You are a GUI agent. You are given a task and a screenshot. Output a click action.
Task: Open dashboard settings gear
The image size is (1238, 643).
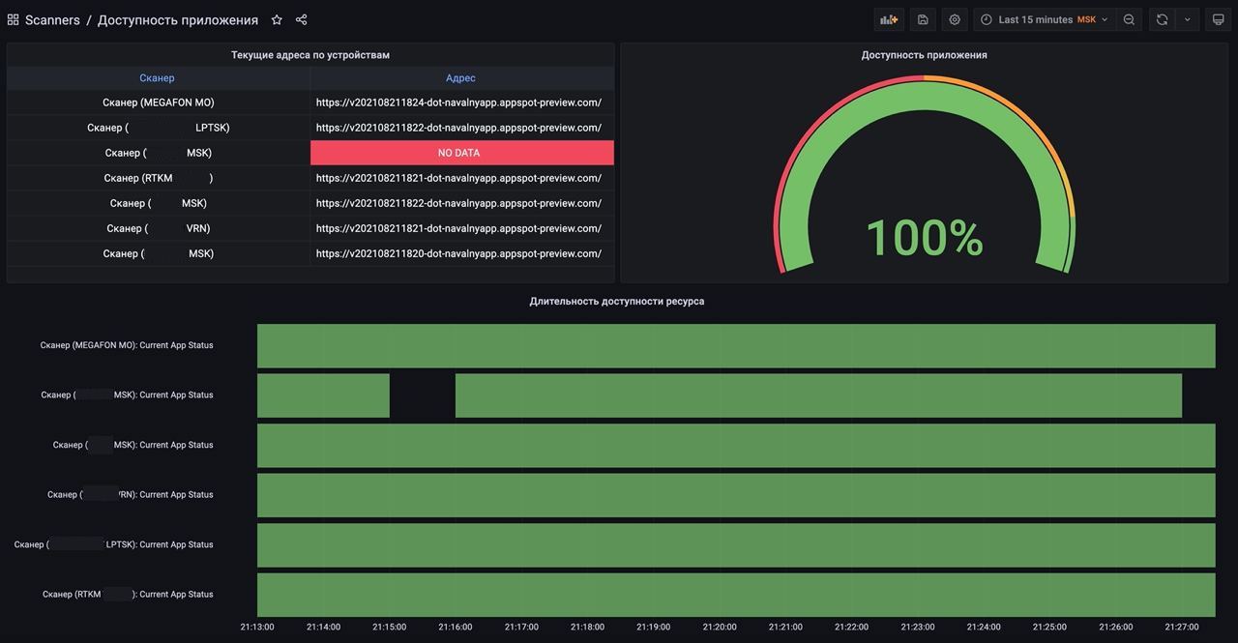(955, 19)
